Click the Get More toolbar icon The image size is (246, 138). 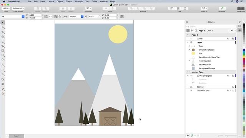[222, 8]
